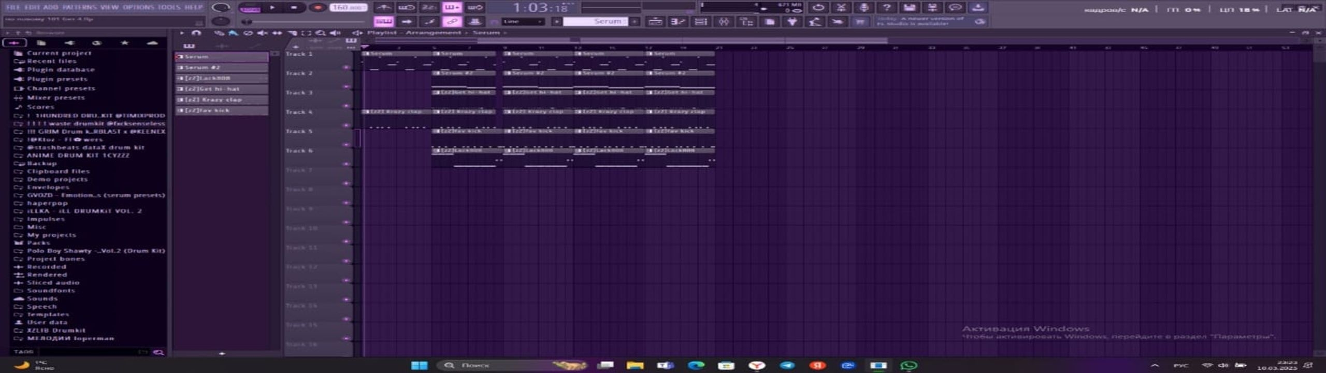Toggle typing keyboard to piano
1326x373 pixels.
[x=383, y=21]
